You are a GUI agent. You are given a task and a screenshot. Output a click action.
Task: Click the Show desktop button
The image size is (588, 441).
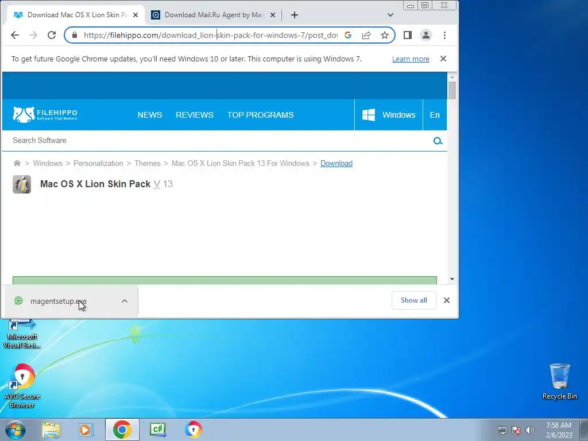pyautogui.click(x=584, y=430)
